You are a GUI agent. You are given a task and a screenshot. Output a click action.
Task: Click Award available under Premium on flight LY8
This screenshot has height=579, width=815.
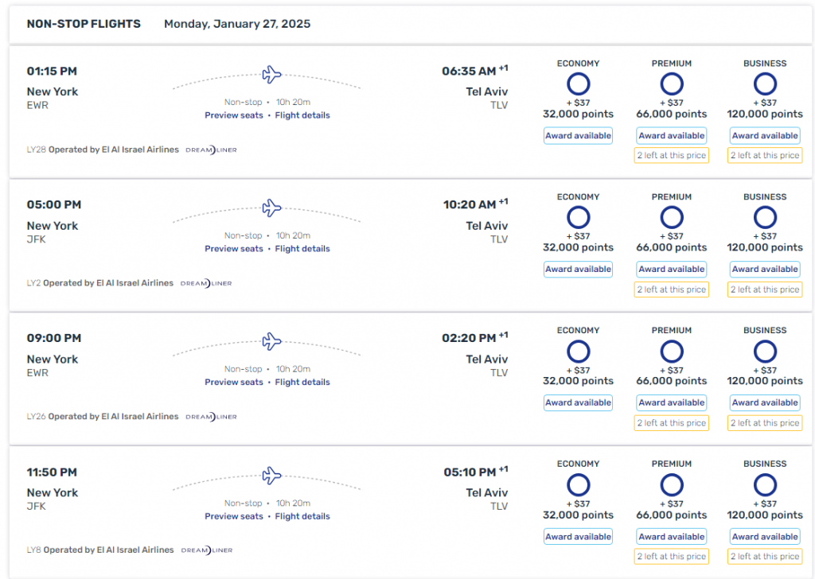pyautogui.click(x=671, y=536)
